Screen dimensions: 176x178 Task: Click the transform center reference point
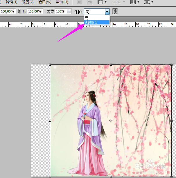tap(111, 121)
